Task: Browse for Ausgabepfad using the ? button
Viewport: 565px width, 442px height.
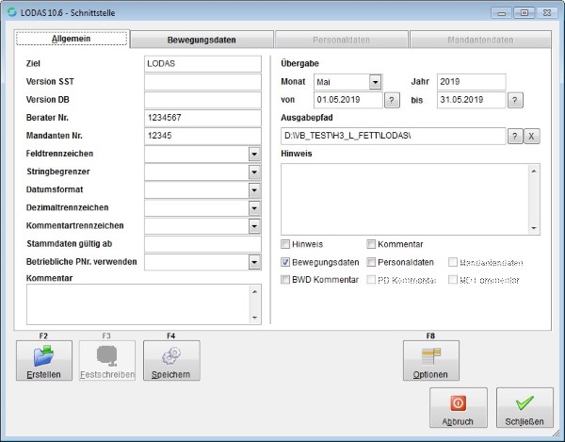Action: click(x=515, y=136)
